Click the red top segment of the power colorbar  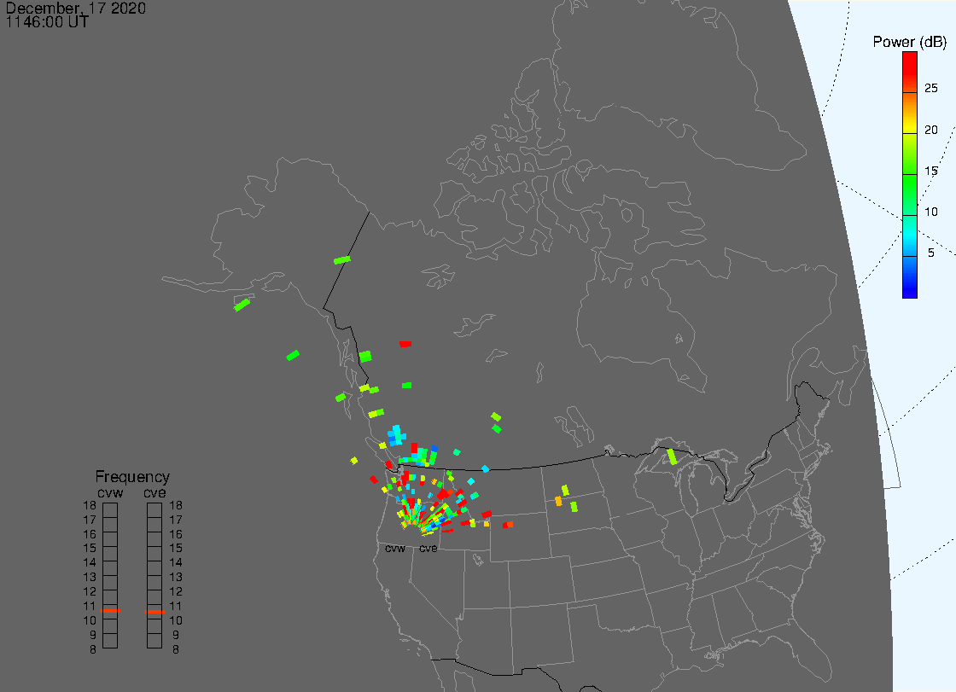[910, 72]
